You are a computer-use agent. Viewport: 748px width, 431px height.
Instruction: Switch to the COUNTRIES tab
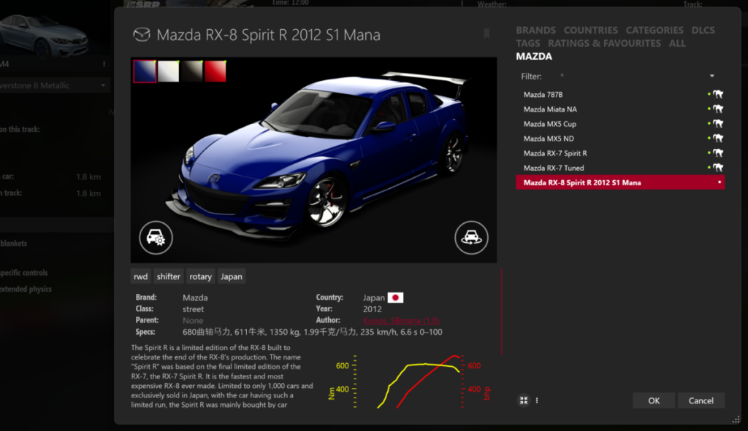pos(590,30)
